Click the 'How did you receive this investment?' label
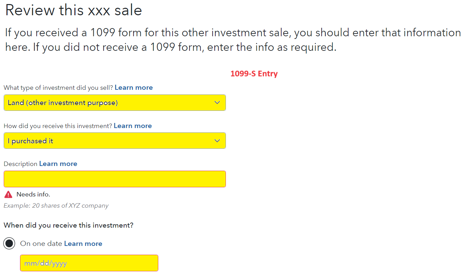Image resolution: width=466 pixels, height=273 pixels. point(58,126)
